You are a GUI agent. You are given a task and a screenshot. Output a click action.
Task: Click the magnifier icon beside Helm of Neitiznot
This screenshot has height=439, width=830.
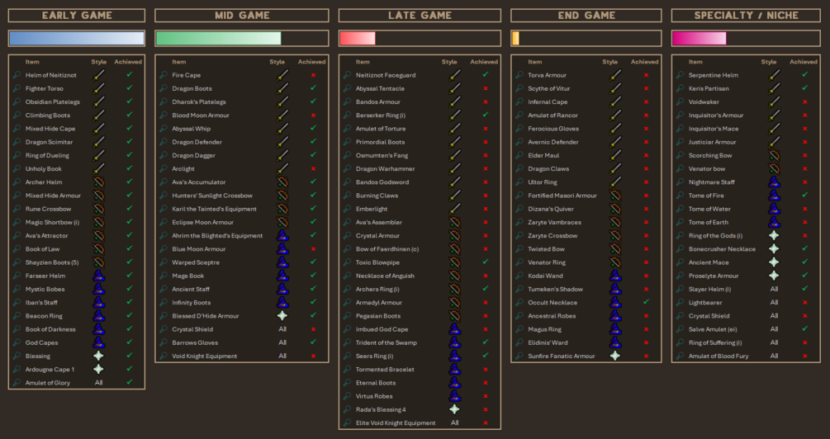tap(17, 75)
